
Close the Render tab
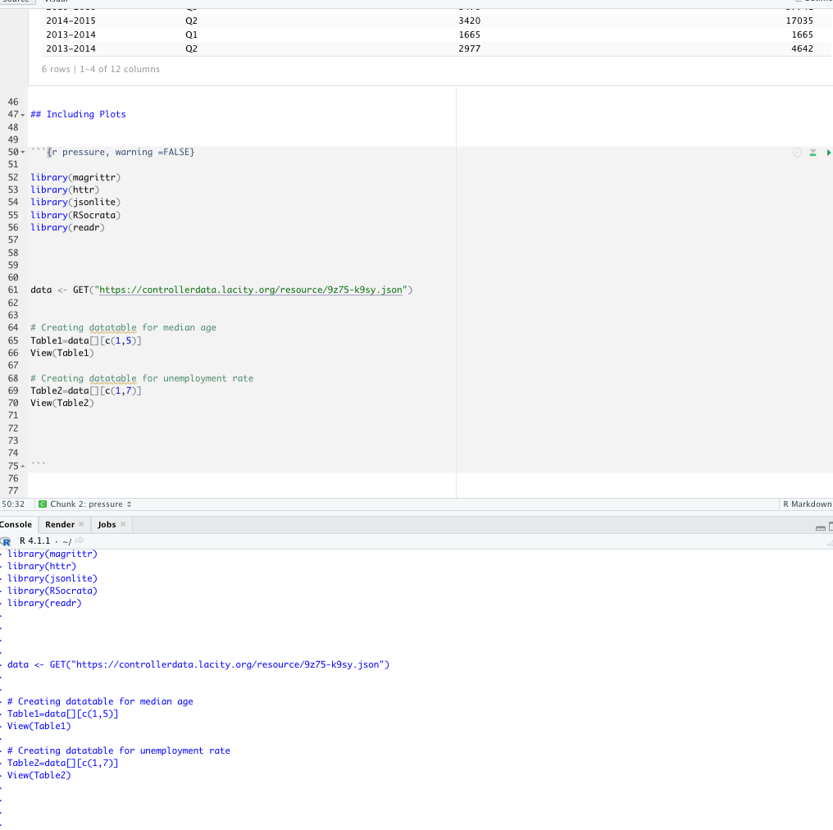point(81,524)
